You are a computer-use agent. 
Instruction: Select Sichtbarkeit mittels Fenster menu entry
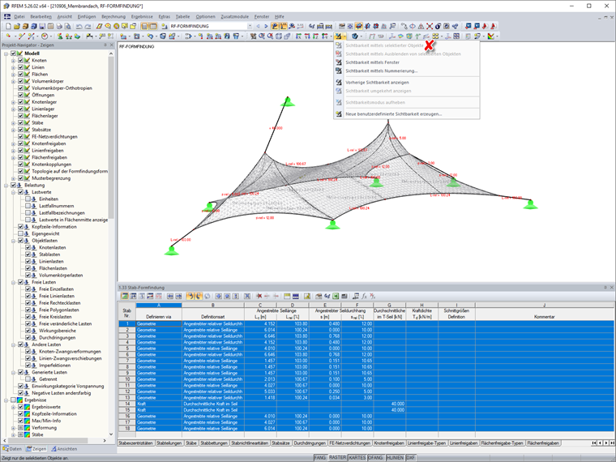click(372, 62)
